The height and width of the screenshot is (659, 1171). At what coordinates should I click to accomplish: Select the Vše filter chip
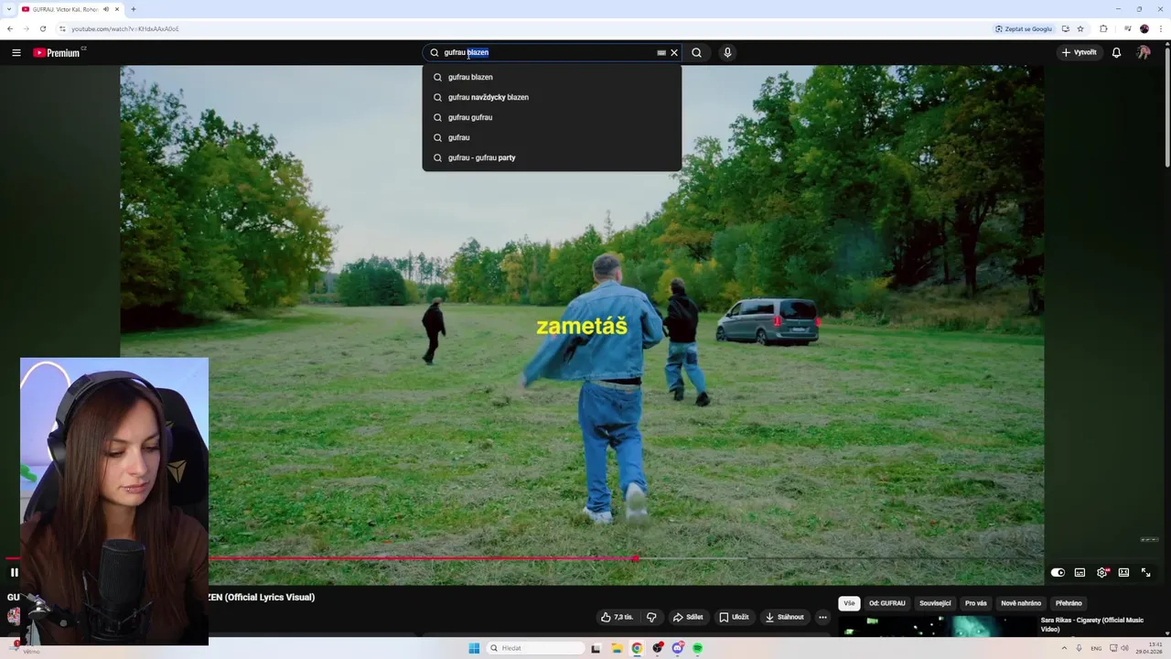849,603
